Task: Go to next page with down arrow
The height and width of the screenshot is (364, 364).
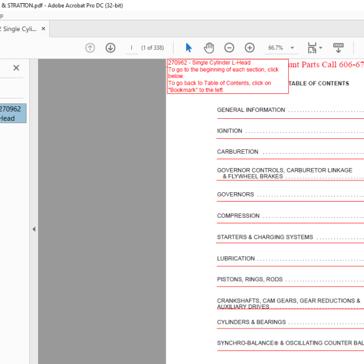Action: (x=111, y=48)
